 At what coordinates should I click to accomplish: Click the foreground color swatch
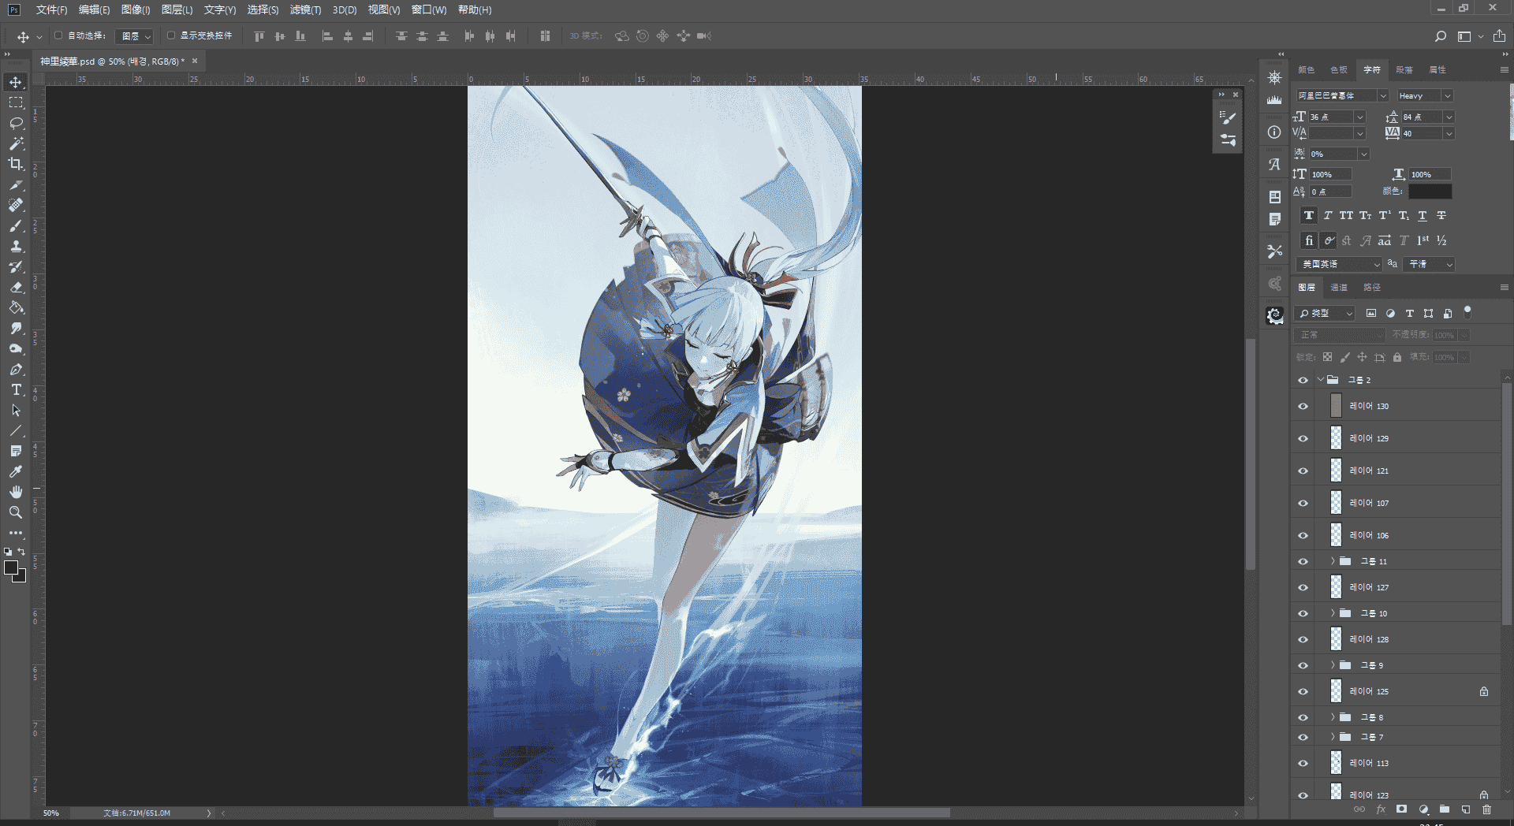point(11,568)
